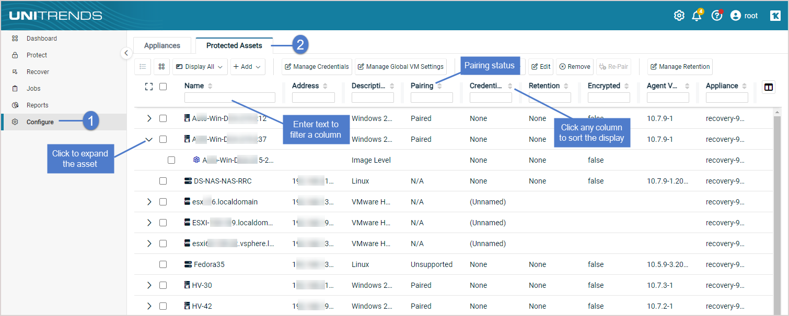The height and width of the screenshot is (316, 789).
Task: Click the Windows server icon beside HV-30
Action: pyautogui.click(x=187, y=285)
